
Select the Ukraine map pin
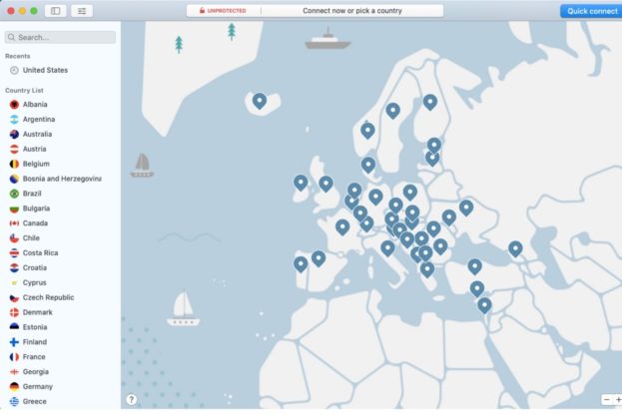(x=466, y=207)
